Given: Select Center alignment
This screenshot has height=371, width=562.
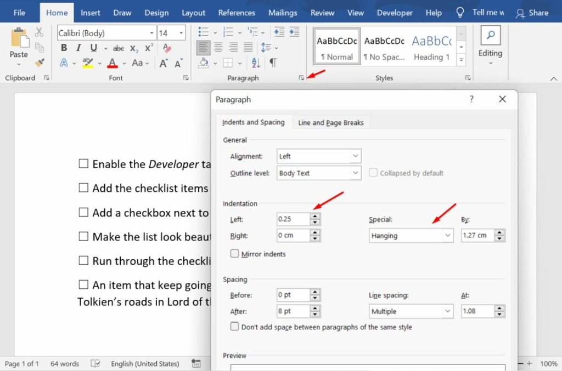Looking at the screenshot, I should pos(218,47).
